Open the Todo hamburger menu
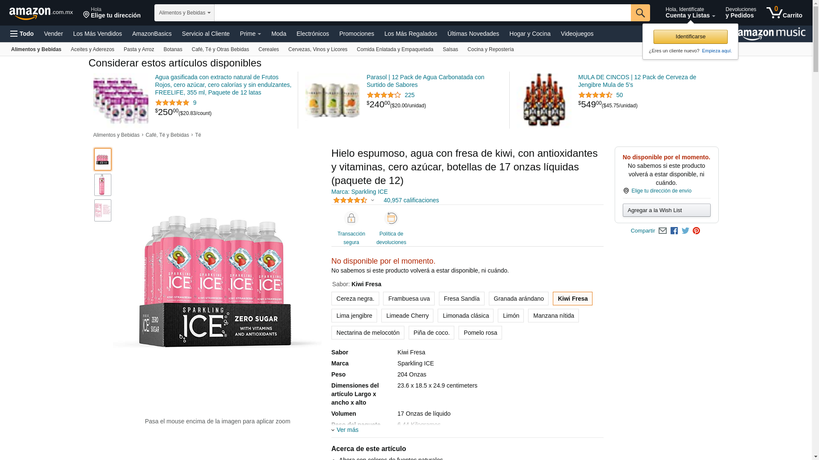 pyautogui.click(x=22, y=34)
